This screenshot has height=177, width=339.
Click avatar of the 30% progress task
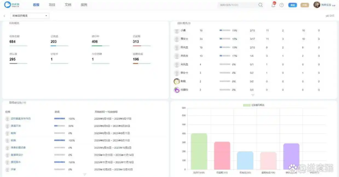point(7,126)
